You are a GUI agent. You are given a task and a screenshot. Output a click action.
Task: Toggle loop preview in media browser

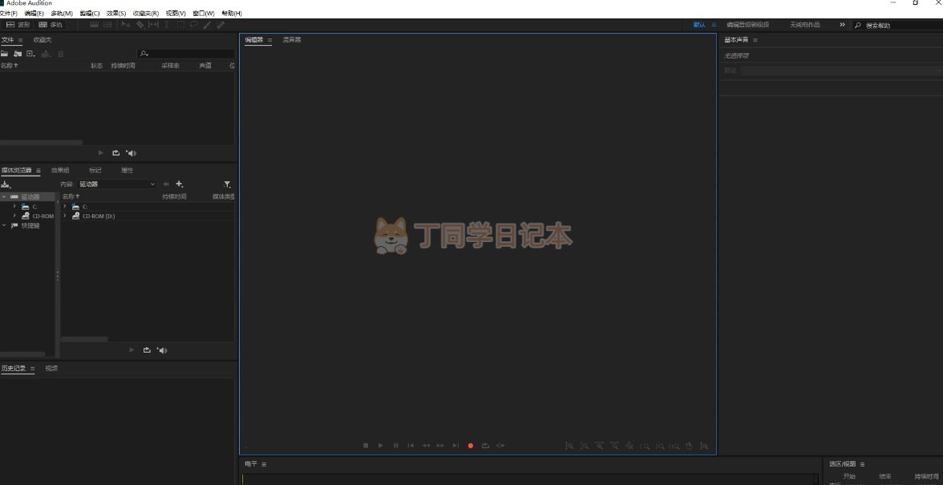click(147, 350)
